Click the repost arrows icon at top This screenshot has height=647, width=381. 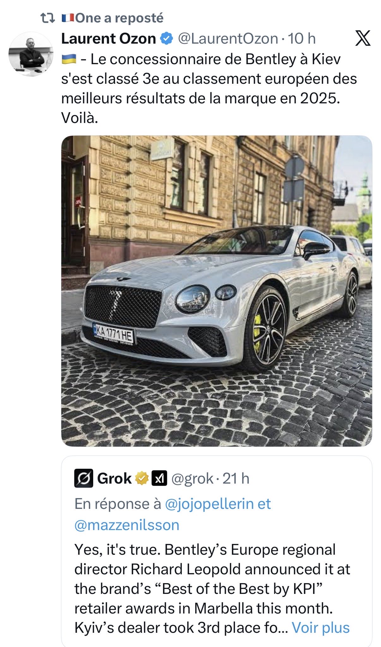(48, 18)
